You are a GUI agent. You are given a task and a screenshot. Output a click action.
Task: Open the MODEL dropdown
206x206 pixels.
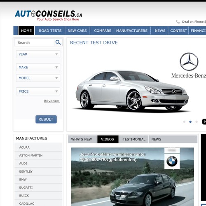point(38,78)
